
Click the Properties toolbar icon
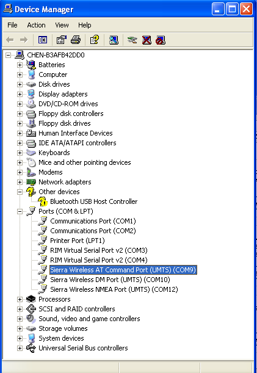[x=62, y=40]
